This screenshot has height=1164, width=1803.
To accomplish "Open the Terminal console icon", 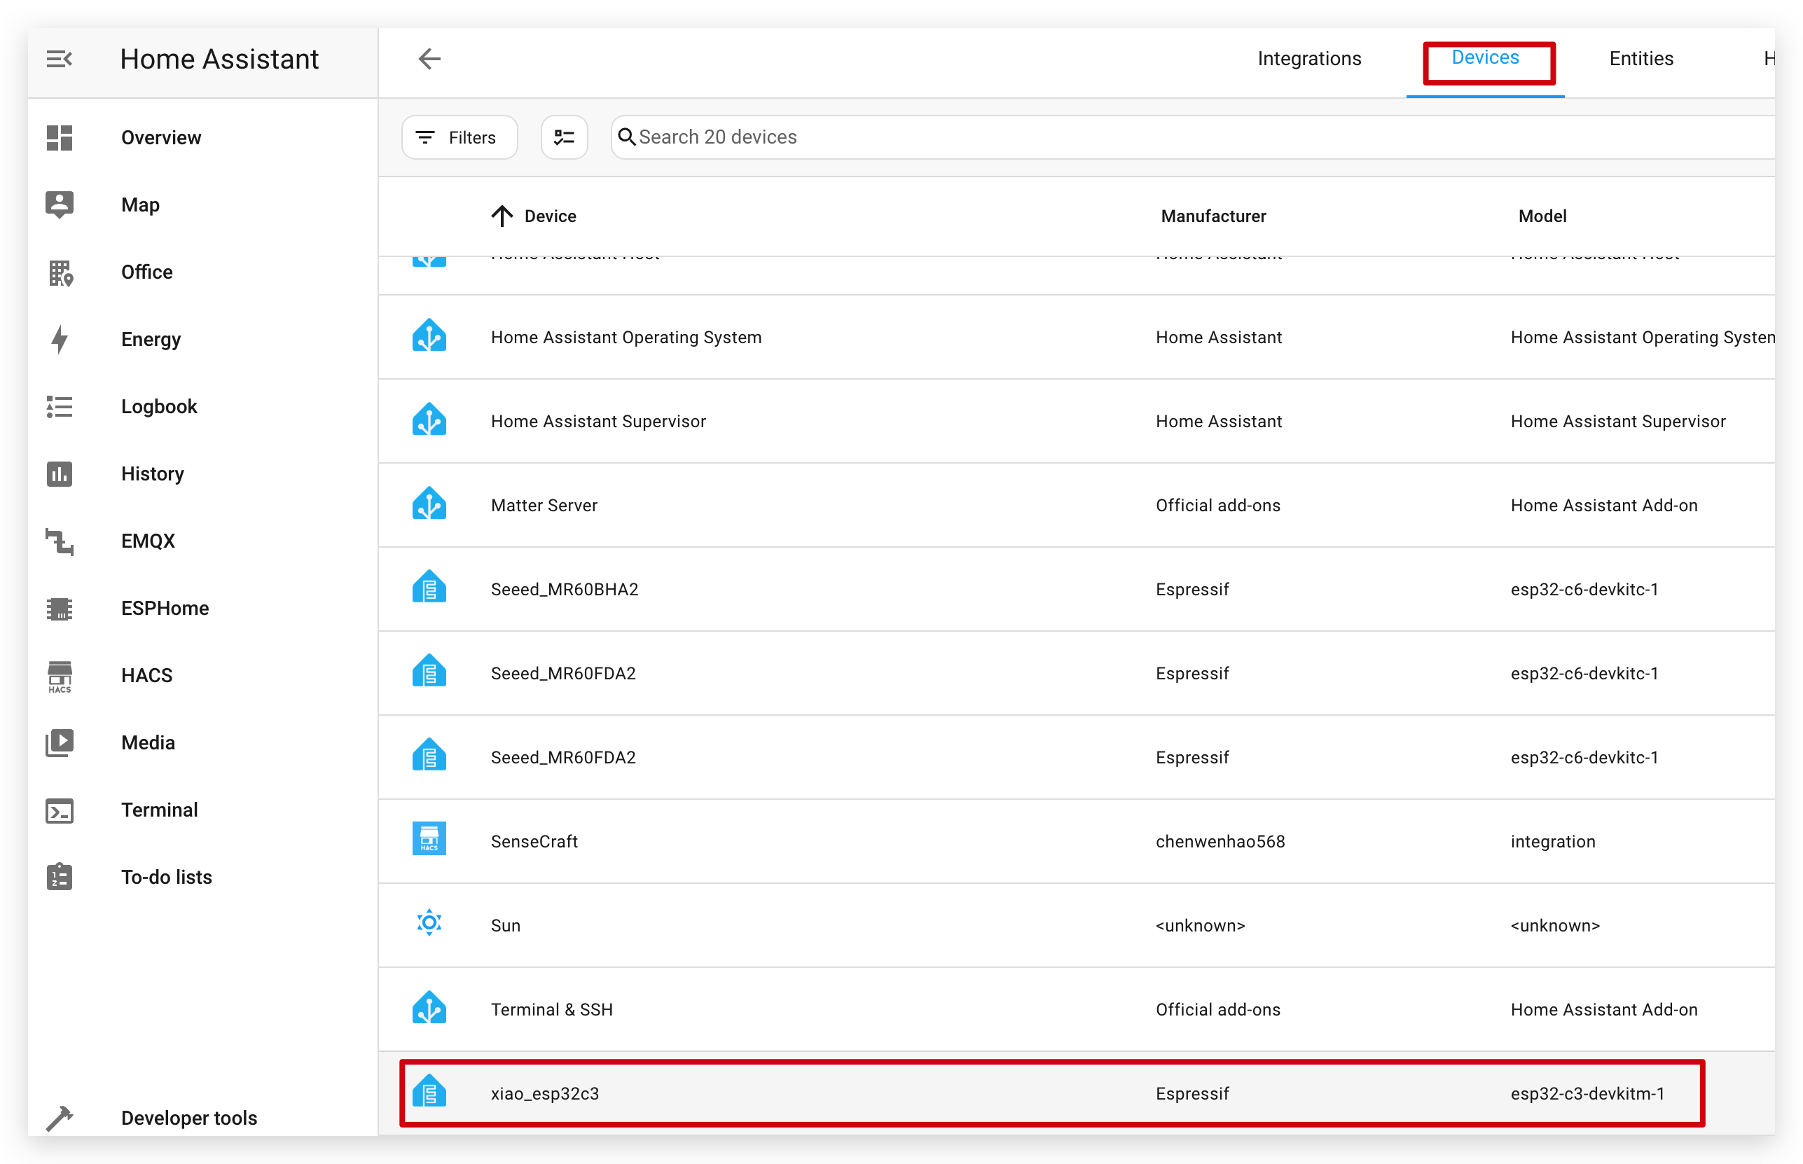I will 59,810.
